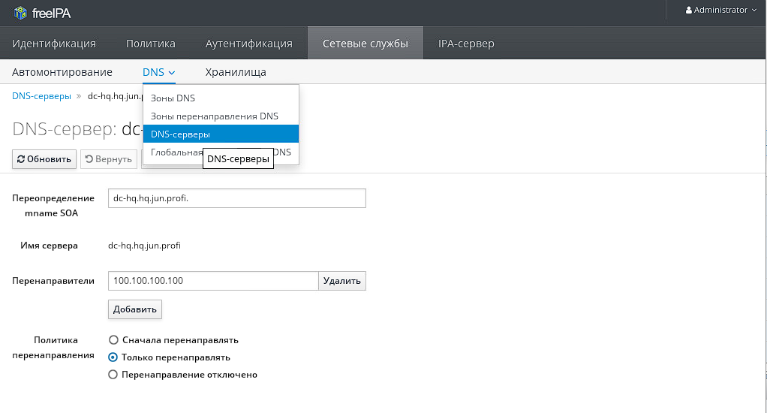Select 'Перенаправление отключено' radio option
767x413 pixels.
(113, 375)
